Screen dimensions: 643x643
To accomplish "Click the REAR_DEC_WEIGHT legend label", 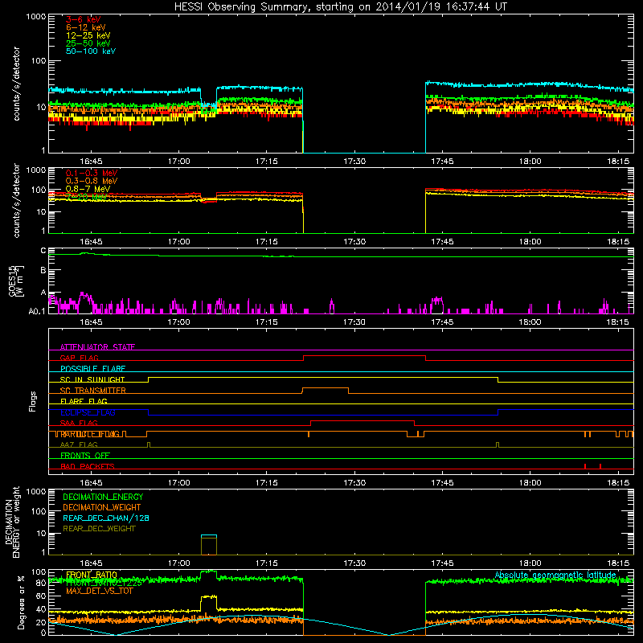I will [x=99, y=529].
